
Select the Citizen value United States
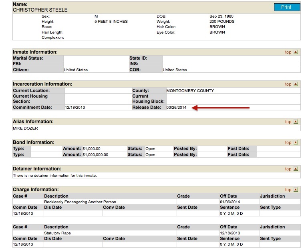[x=76, y=70]
